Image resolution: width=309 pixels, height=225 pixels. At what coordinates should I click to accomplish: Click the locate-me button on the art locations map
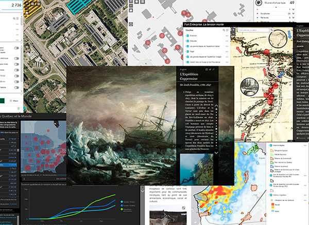[x=131, y=24]
